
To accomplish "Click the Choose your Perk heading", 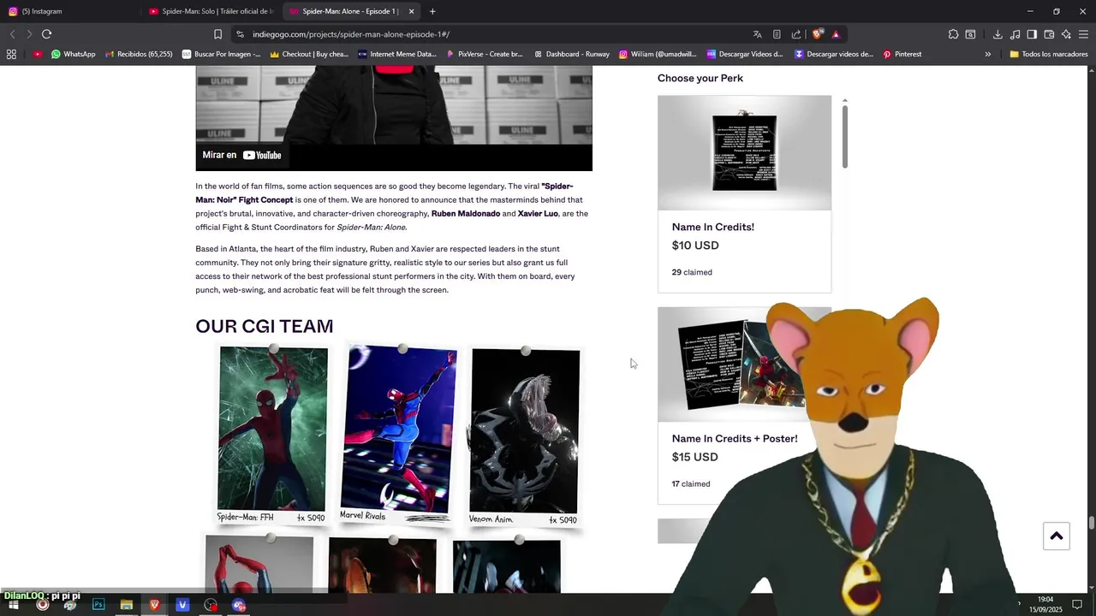I will [700, 78].
